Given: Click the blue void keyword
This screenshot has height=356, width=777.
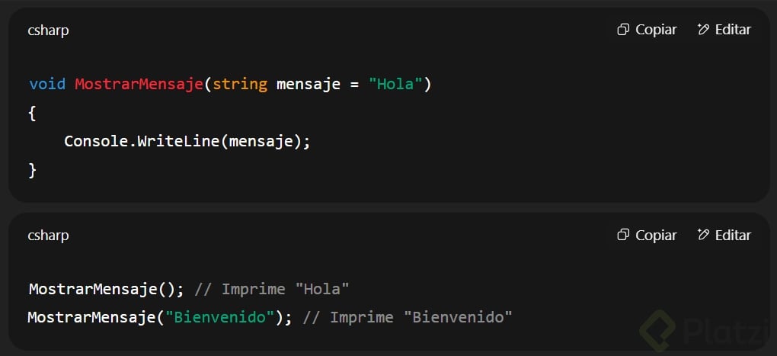Looking at the screenshot, I should pyautogui.click(x=47, y=84).
